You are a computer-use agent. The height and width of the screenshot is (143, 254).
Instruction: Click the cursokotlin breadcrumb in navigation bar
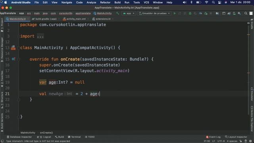pos(65,14)
